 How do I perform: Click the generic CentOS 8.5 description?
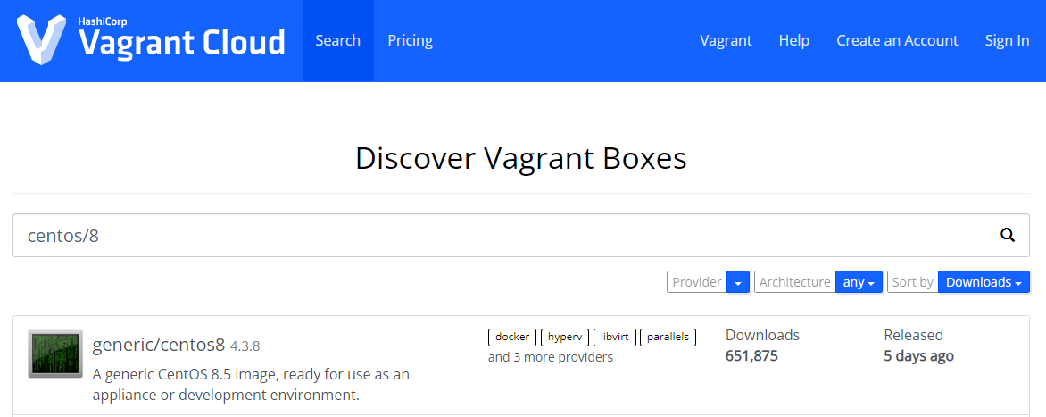[x=251, y=384]
